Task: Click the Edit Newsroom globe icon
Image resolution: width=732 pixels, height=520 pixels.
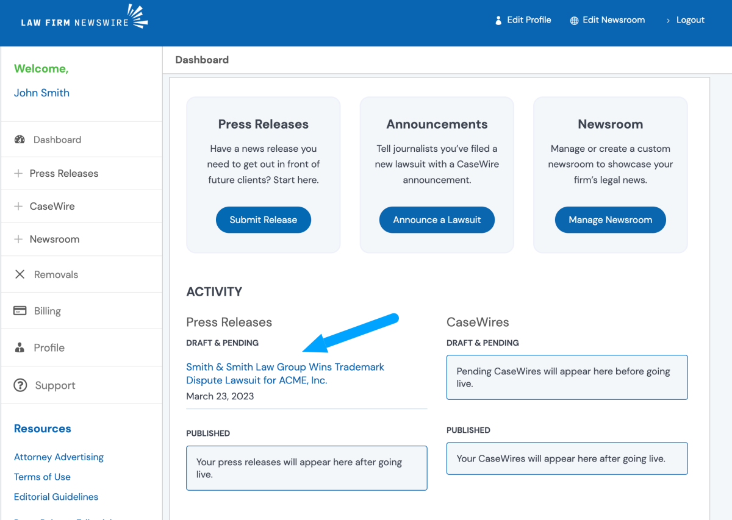Action: point(574,21)
